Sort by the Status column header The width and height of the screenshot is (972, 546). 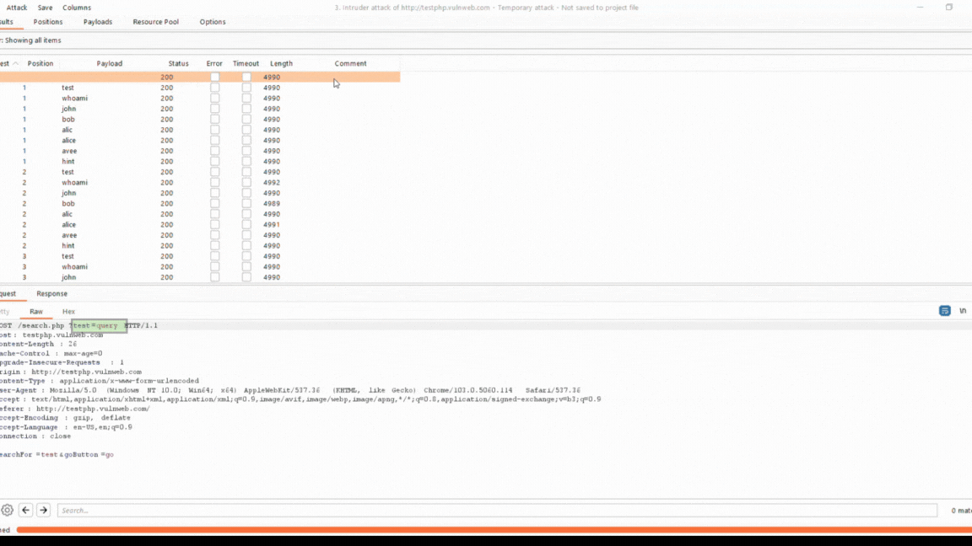[x=178, y=63]
